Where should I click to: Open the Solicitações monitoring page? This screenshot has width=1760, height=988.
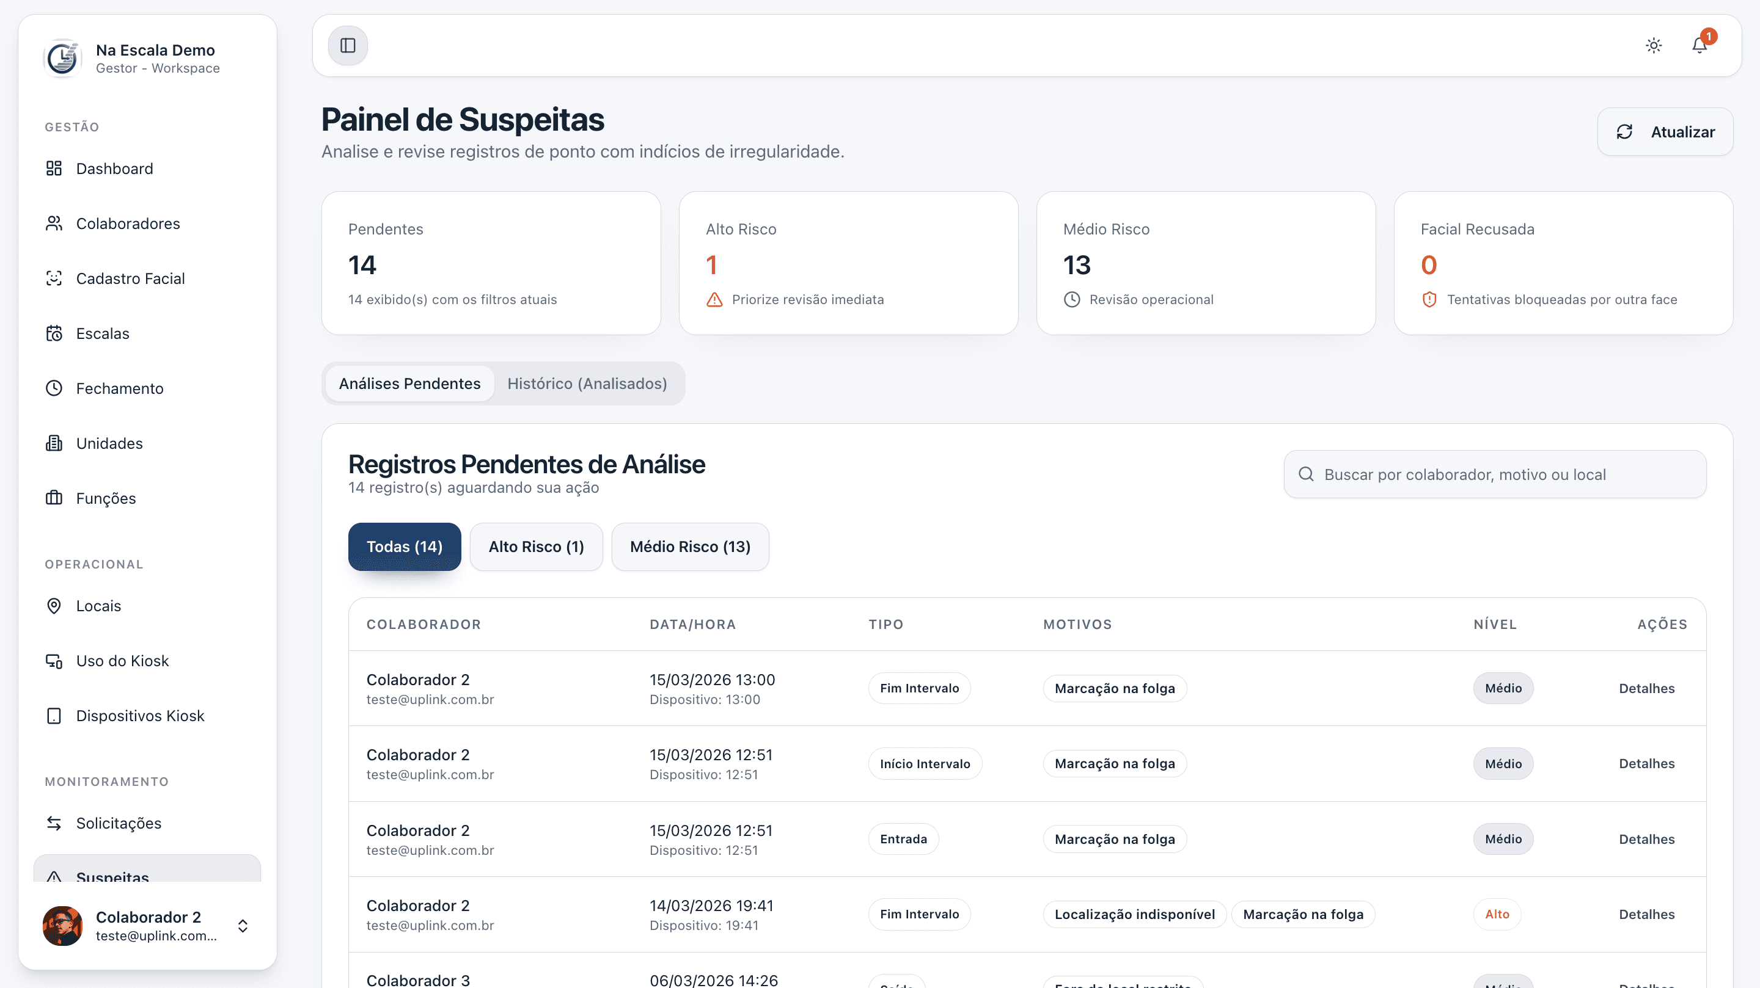click(119, 823)
